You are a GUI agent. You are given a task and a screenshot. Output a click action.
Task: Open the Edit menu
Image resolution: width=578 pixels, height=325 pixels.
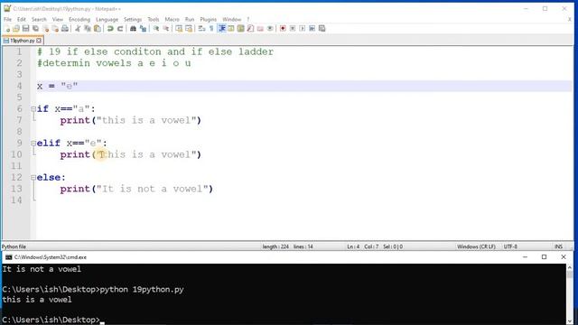[x=22, y=19]
